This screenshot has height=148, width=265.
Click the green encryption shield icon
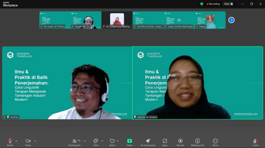point(202,4)
